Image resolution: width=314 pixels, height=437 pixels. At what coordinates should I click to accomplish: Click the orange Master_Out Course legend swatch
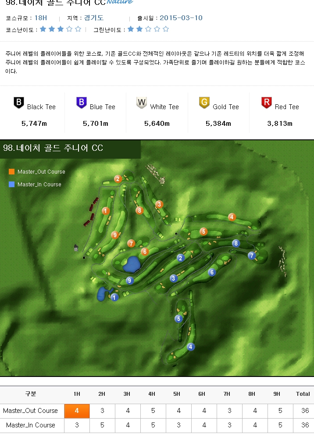[12, 172]
